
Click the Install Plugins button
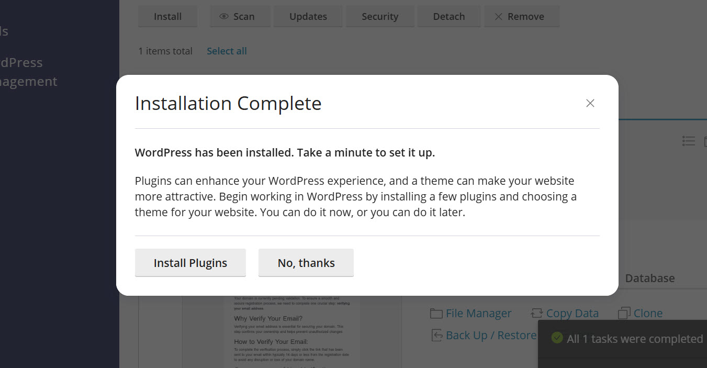(x=190, y=263)
